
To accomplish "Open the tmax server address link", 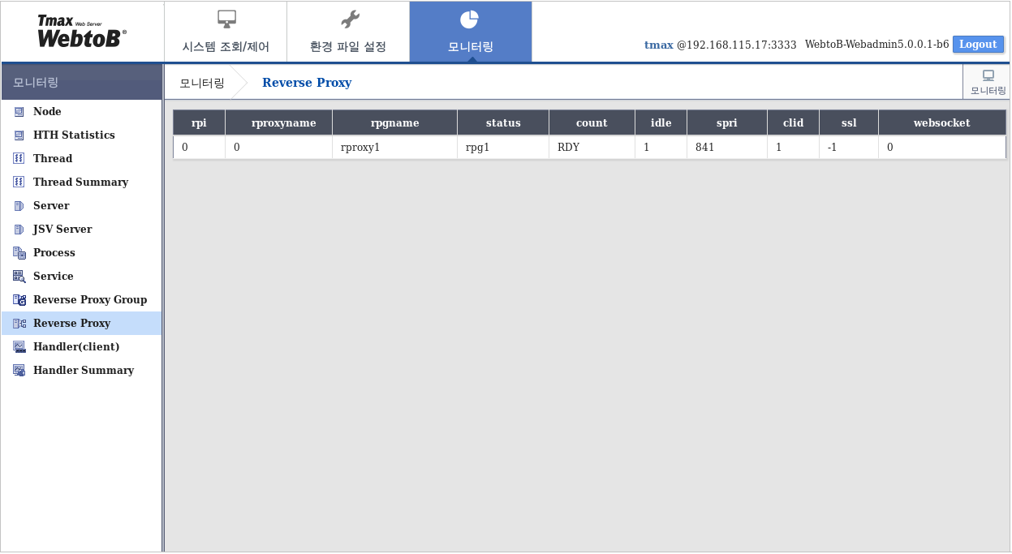I will click(x=719, y=45).
